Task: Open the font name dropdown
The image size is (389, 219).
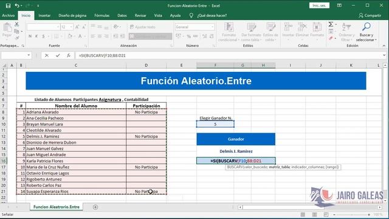Action: pyautogui.click(x=58, y=27)
